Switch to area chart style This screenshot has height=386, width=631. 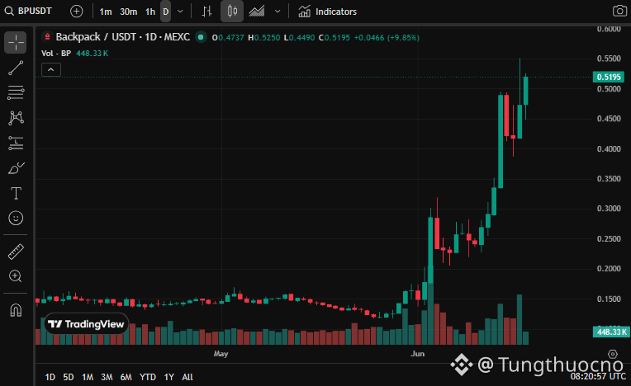coord(257,12)
